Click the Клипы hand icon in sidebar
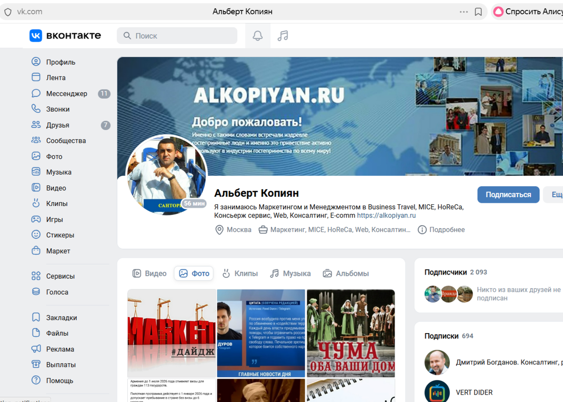563x402 pixels. [x=36, y=203]
